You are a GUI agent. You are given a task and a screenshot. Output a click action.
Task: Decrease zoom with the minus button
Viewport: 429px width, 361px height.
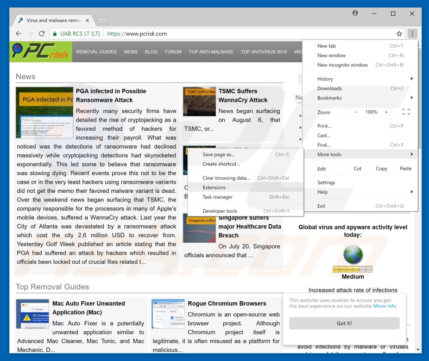click(356, 112)
